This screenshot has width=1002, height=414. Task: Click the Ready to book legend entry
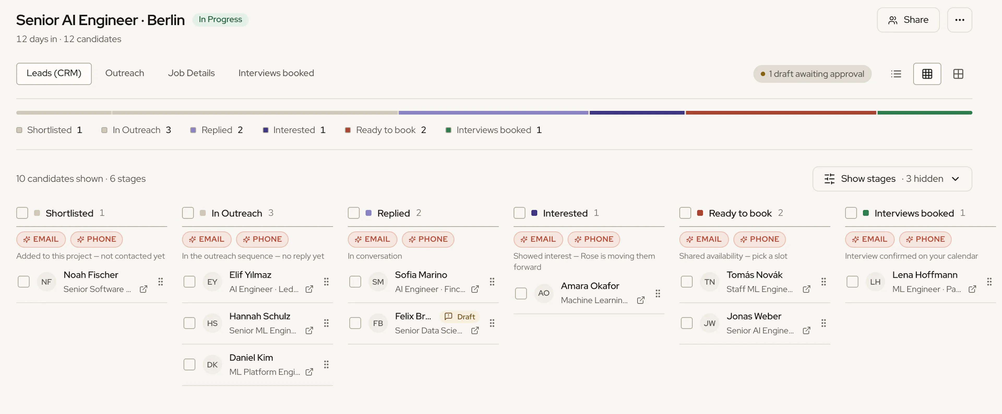point(385,130)
